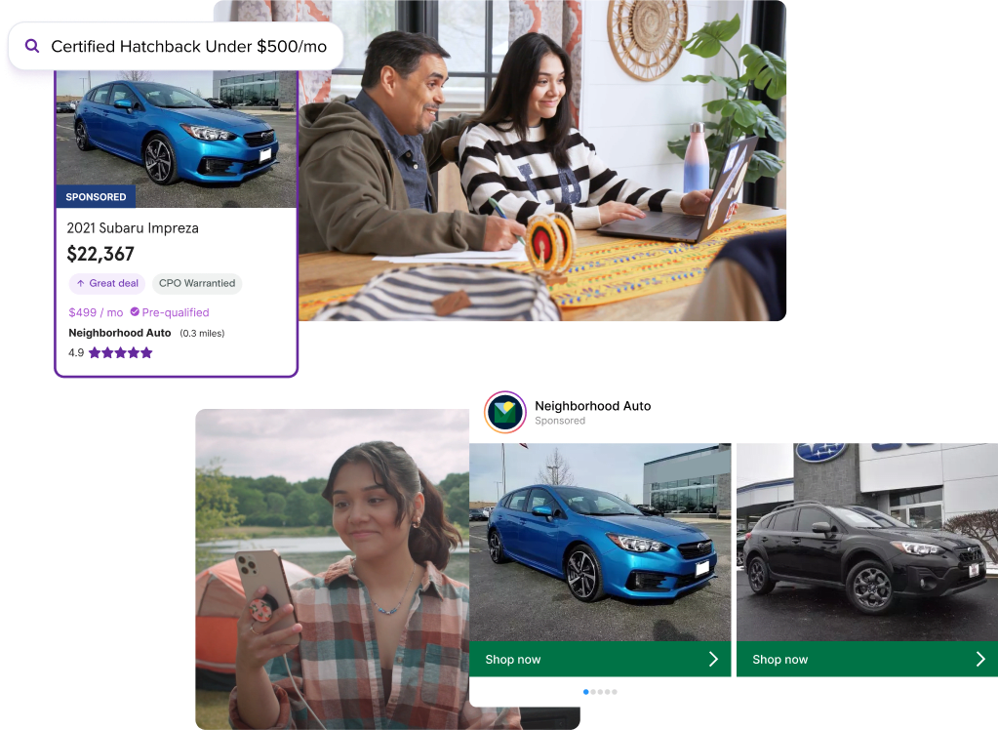The image size is (998, 730).
Task: Open the Neighborhood Auto ad header name
Action: click(x=592, y=406)
